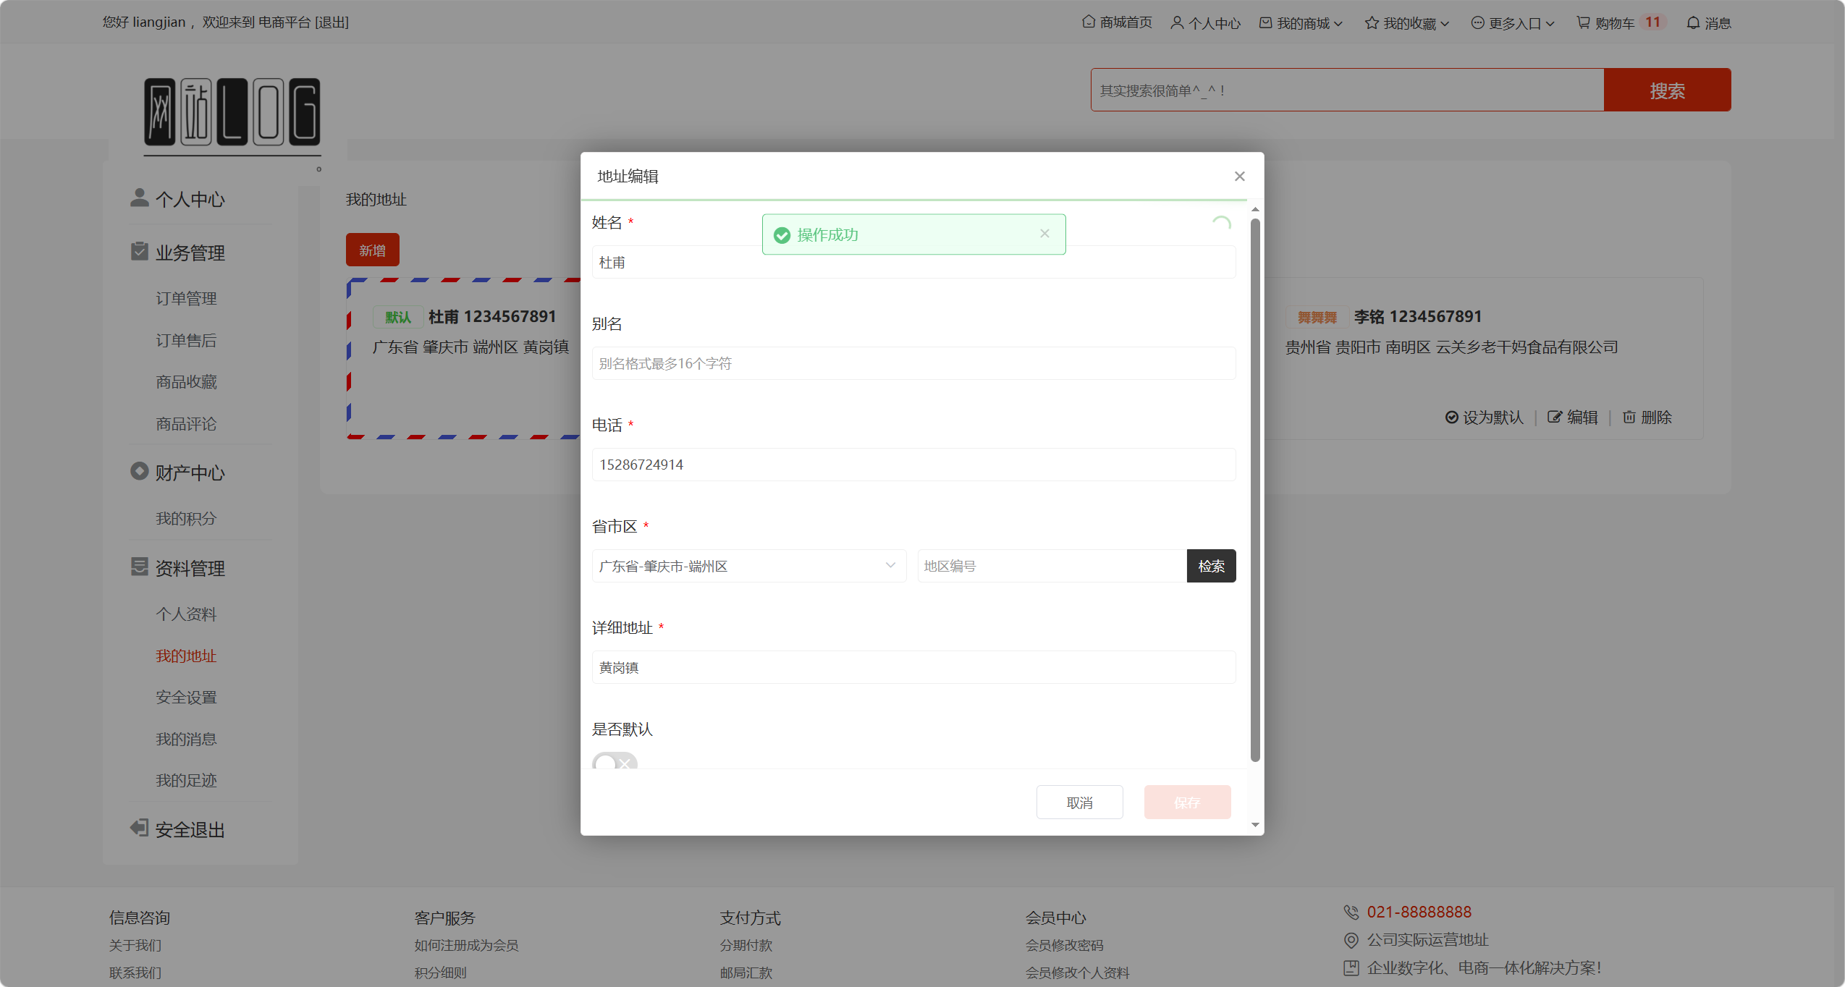
Task: Click 分期付款 footer link
Action: pyautogui.click(x=746, y=945)
